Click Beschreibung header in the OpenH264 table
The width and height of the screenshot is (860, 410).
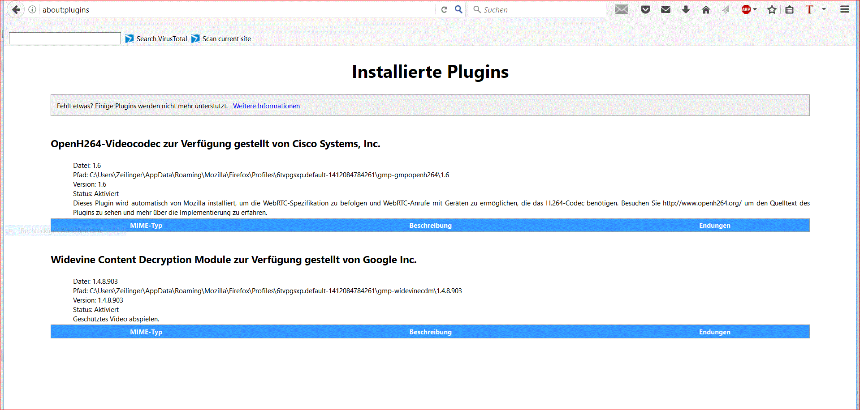pos(430,226)
